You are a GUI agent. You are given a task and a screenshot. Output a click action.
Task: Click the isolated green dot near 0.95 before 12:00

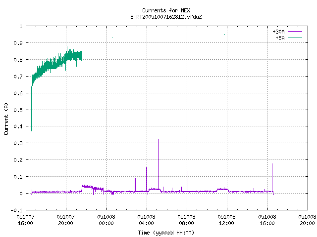point(224,34)
